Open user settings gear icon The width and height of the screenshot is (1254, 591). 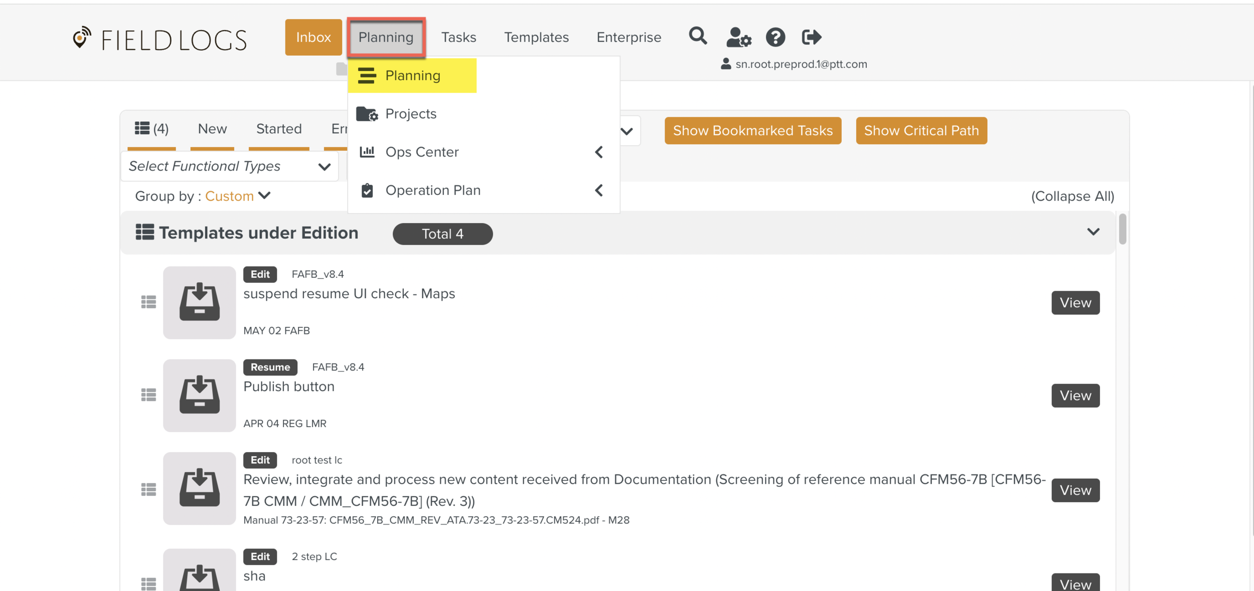738,37
